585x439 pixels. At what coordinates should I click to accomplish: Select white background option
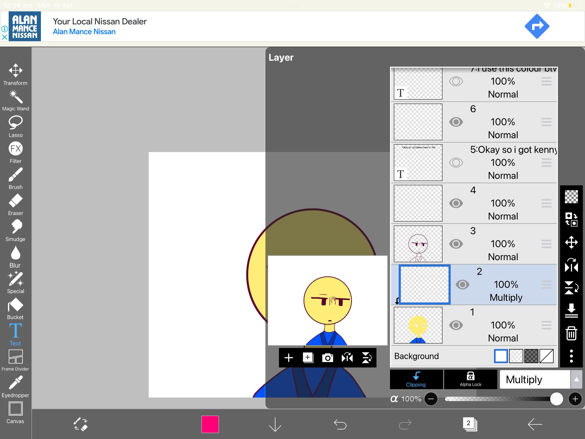(x=501, y=356)
